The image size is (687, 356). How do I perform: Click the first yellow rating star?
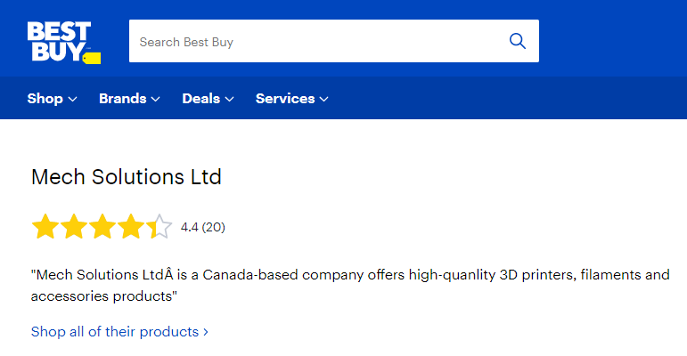[x=45, y=226]
